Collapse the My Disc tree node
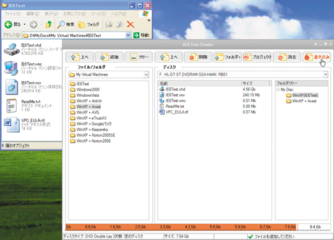Viewport: 334px width, 240px height. click(x=278, y=89)
